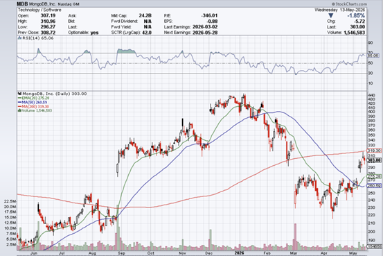Click the MDB ticker symbol in the title
383x256 pixels.
tap(22, 4)
